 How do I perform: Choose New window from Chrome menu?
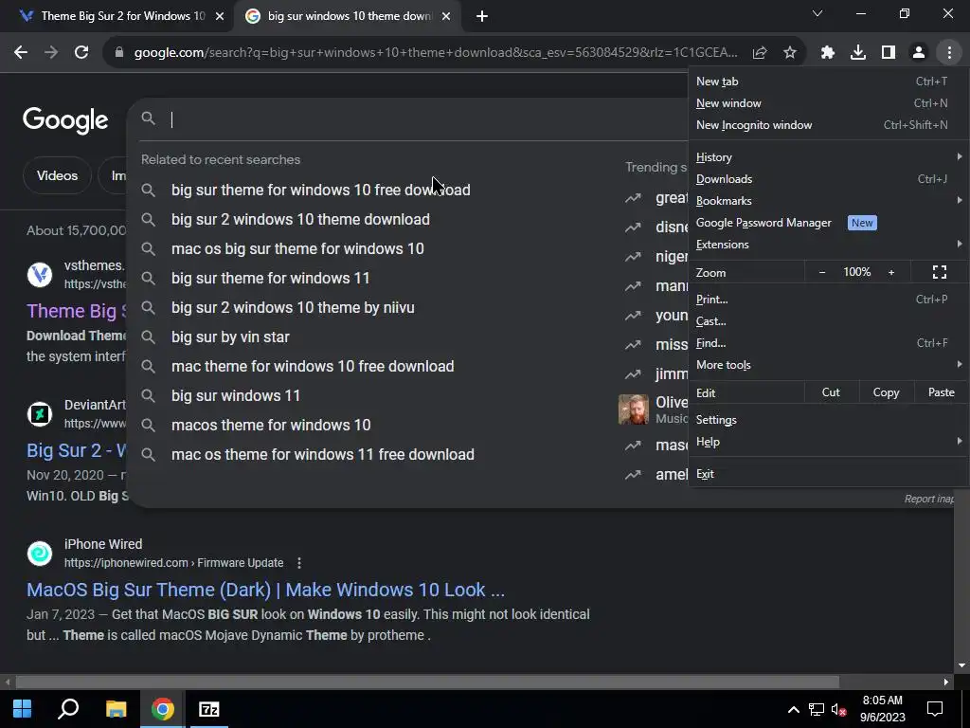[x=828, y=103]
